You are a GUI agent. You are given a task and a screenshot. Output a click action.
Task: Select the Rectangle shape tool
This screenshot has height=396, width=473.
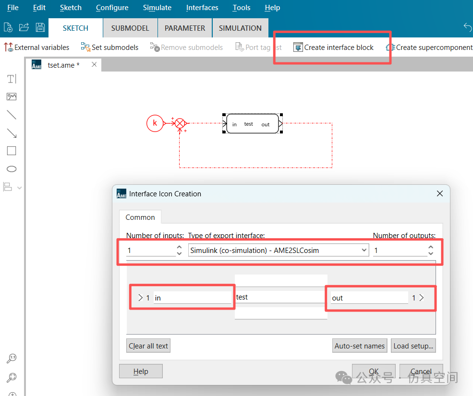tap(12, 151)
